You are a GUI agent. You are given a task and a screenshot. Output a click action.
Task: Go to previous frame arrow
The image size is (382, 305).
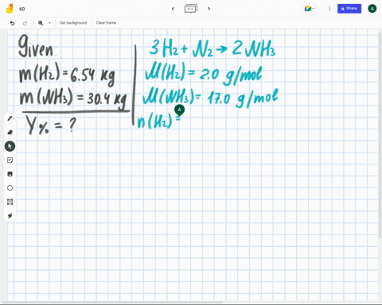(x=173, y=9)
